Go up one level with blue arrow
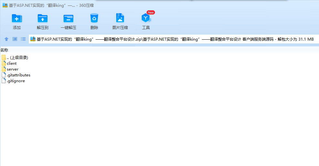Image resolution: width=319 pixels, height=166 pixels. point(6,39)
